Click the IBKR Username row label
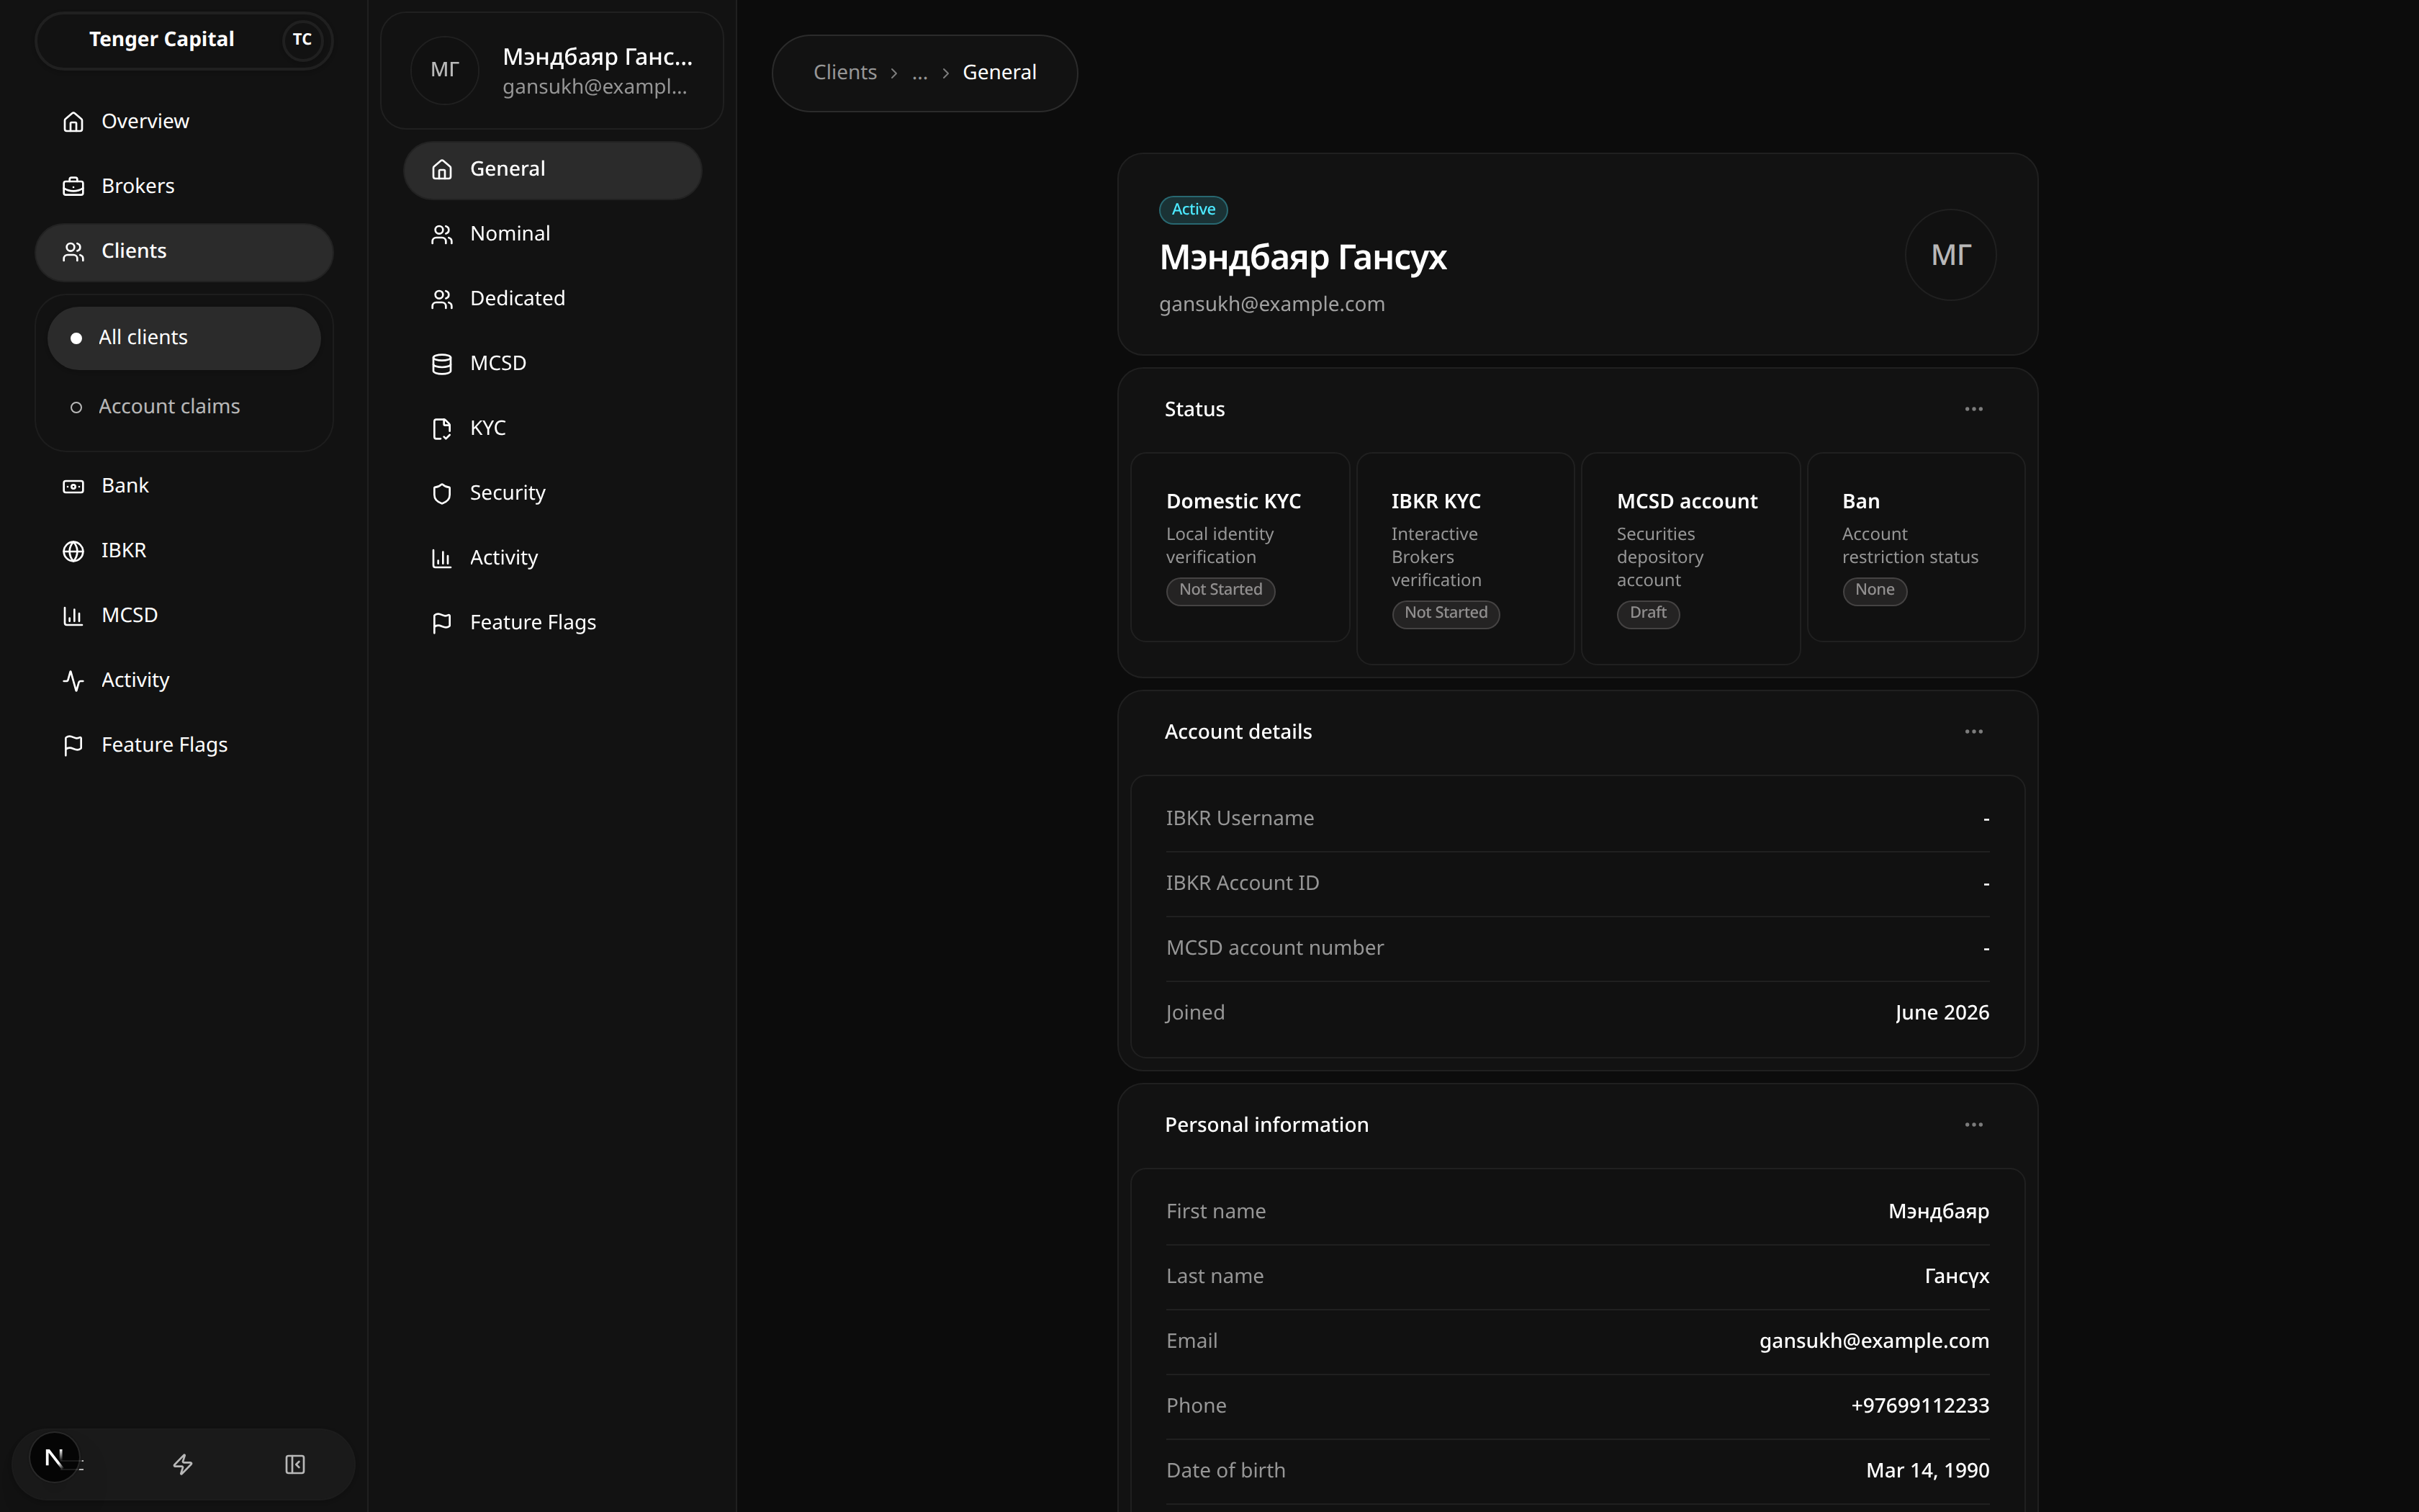Image resolution: width=2419 pixels, height=1512 pixels. tap(1240, 818)
